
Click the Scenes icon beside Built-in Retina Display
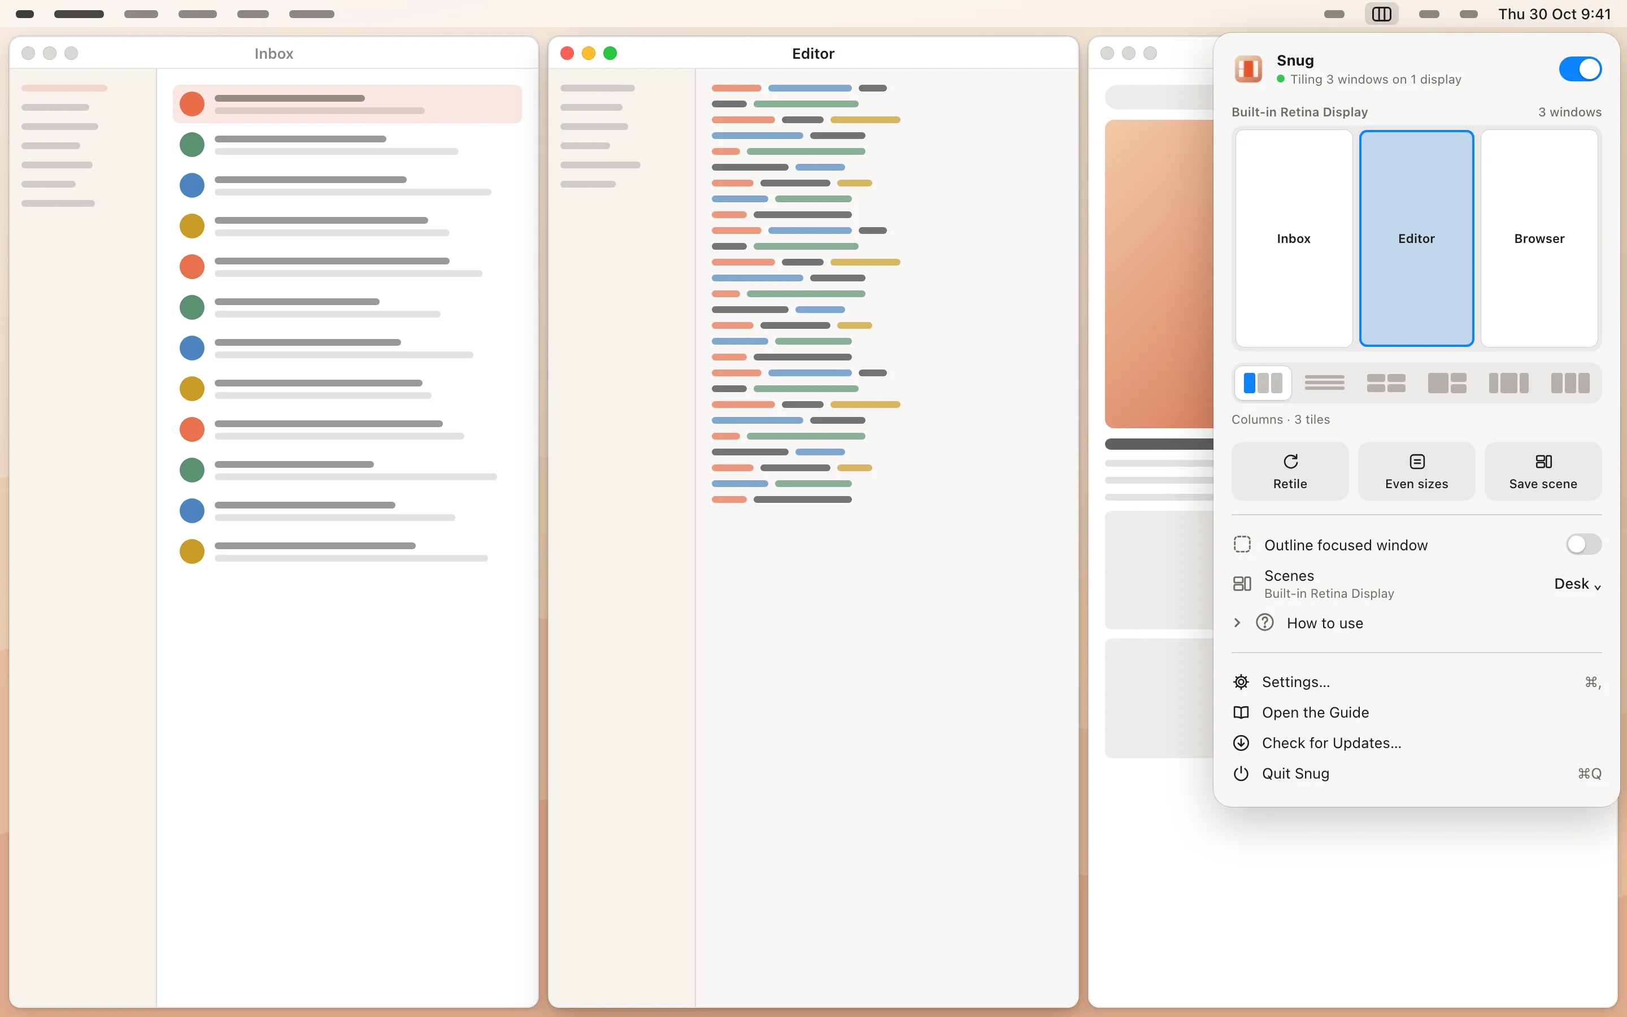(1242, 584)
